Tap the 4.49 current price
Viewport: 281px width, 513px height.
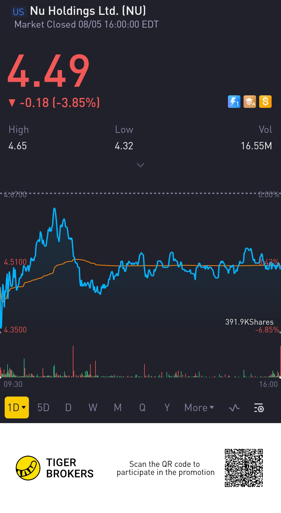[49, 70]
